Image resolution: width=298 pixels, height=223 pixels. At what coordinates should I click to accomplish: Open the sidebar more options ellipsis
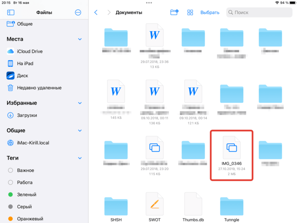78,12
